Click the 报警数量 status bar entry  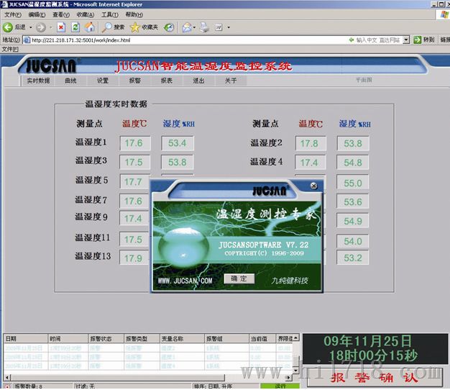(28, 386)
